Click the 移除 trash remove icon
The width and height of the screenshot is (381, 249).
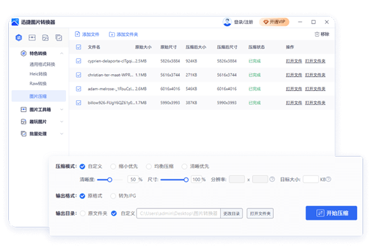317,34
